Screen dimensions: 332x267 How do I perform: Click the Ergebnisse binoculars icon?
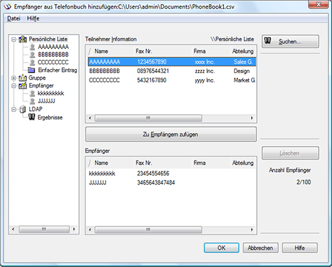[x=32, y=117]
